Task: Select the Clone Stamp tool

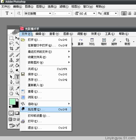Action: (x=11, y=60)
